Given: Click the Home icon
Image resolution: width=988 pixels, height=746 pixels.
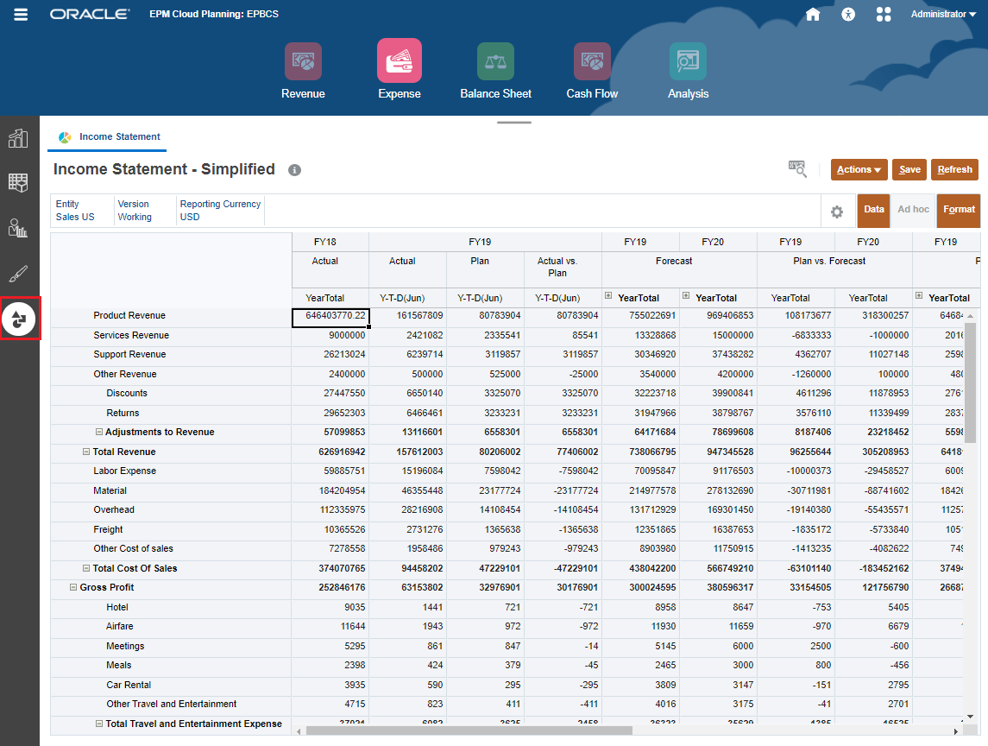Looking at the screenshot, I should pyautogui.click(x=812, y=14).
